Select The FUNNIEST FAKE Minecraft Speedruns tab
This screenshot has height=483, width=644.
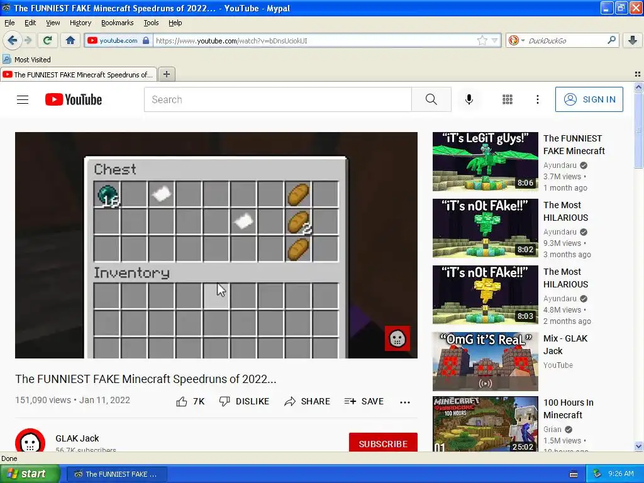pos(78,74)
